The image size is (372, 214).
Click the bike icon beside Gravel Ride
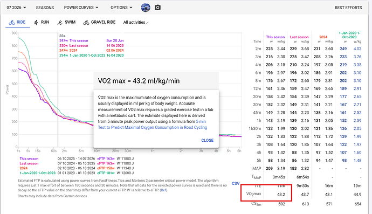click(x=86, y=22)
